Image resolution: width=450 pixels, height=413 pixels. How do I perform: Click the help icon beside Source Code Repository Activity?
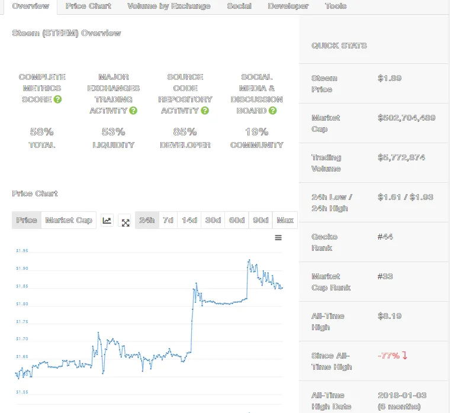pyautogui.click(x=205, y=111)
